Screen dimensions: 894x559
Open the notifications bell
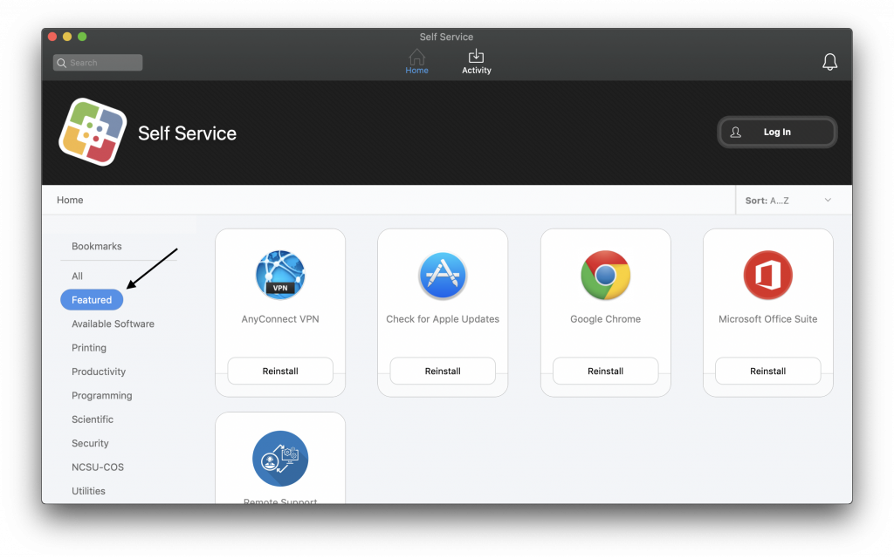click(829, 61)
